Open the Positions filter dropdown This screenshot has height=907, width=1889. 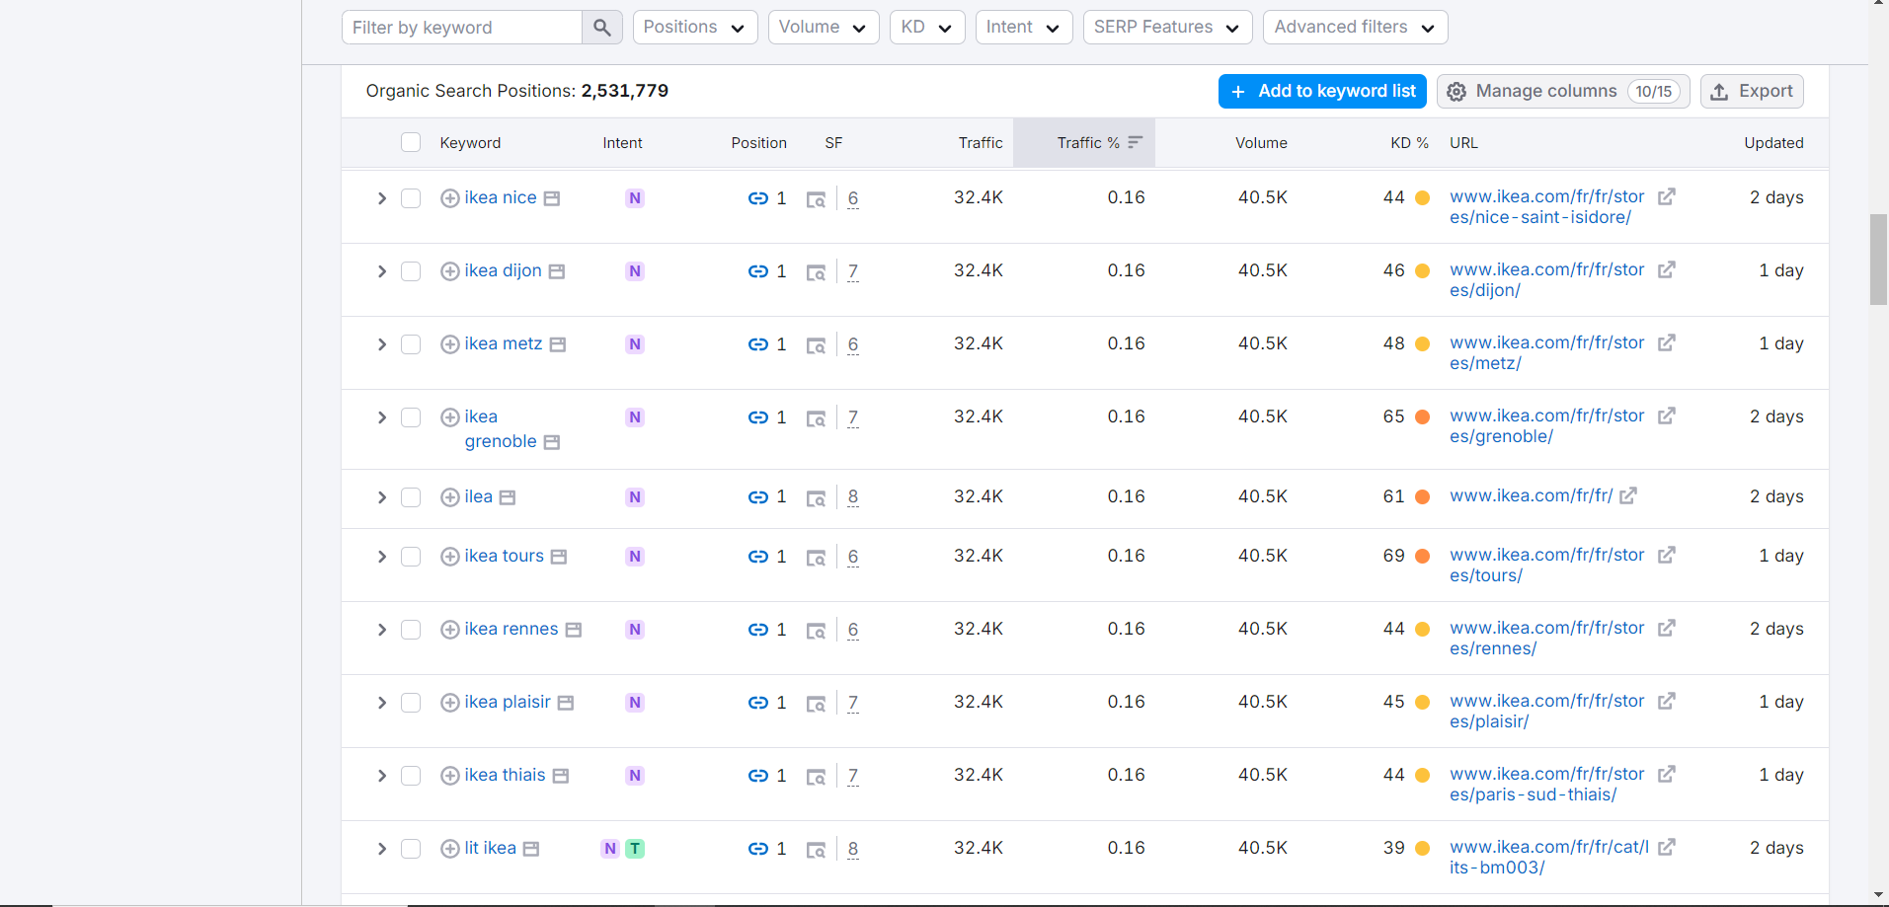(x=695, y=28)
